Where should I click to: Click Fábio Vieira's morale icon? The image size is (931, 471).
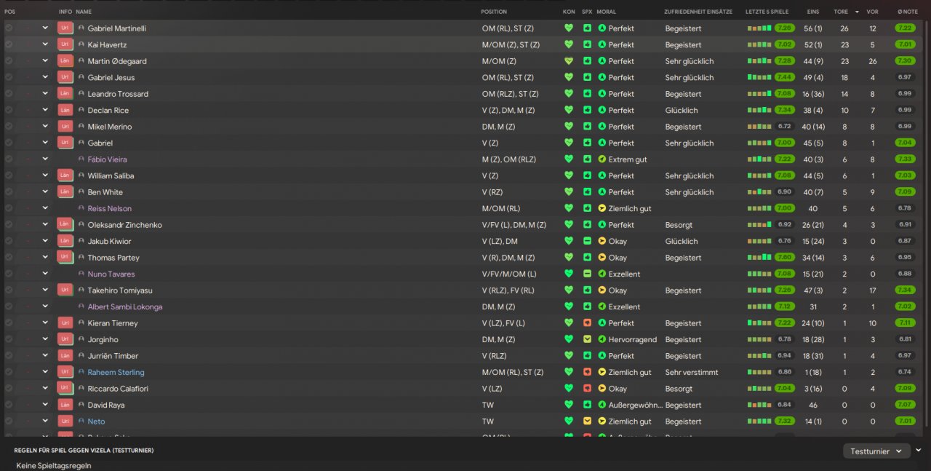click(602, 159)
